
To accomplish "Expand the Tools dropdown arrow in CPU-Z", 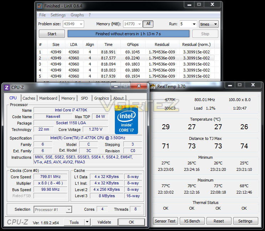I will pos(87,222).
